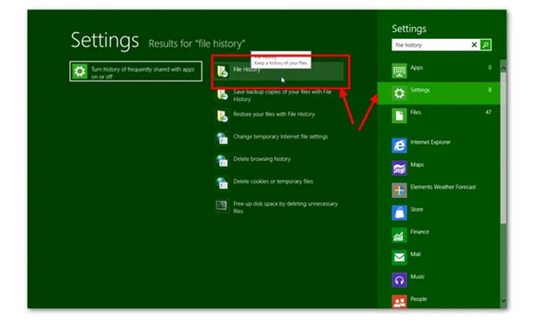
Task: Open the File History result icon
Action: pyautogui.click(x=222, y=72)
